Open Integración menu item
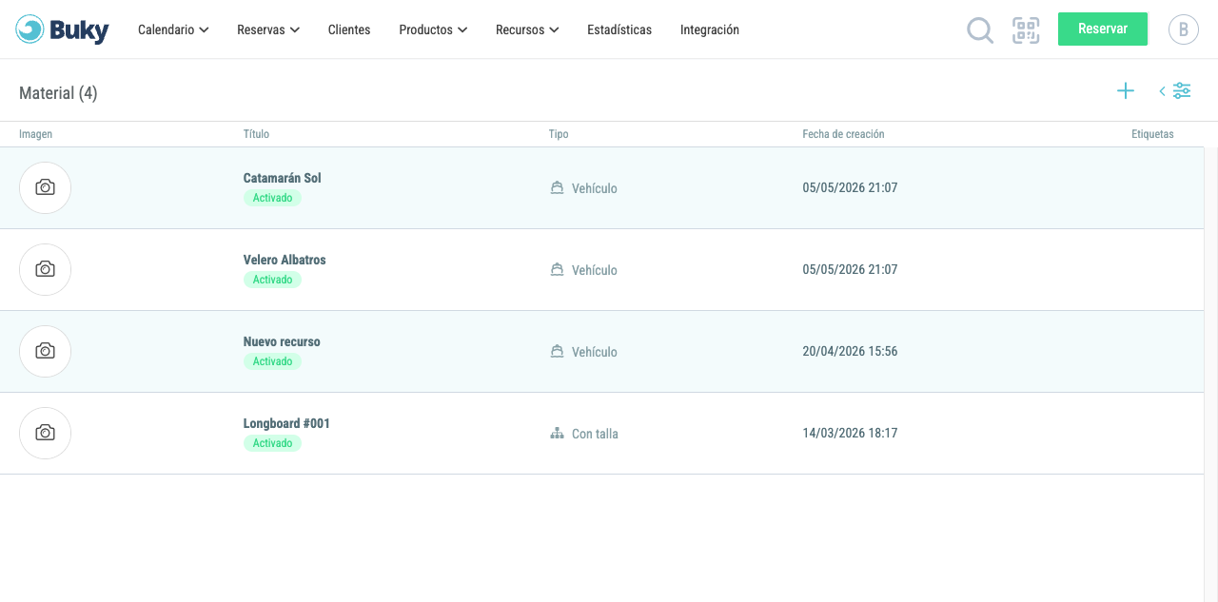The width and height of the screenshot is (1218, 602). tap(710, 29)
